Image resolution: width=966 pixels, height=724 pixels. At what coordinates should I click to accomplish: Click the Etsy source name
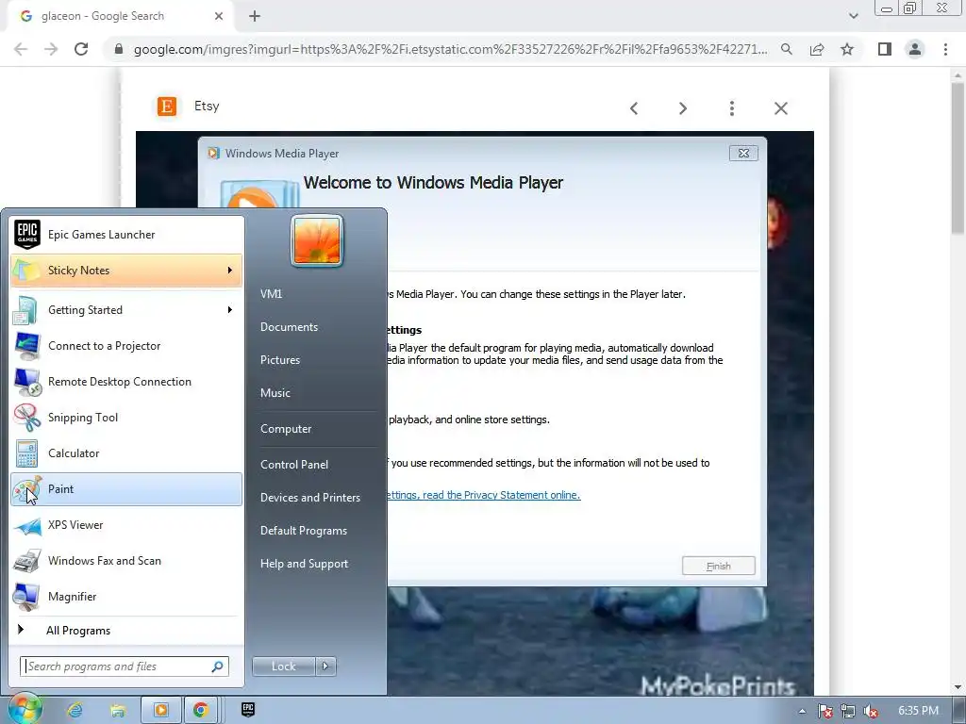(x=207, y=106)
